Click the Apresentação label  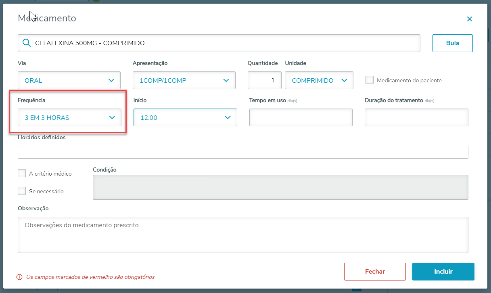[x=150, y=63]
